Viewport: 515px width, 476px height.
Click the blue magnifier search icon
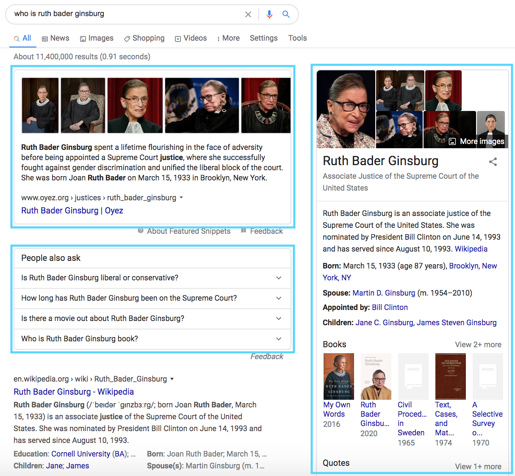tap(286, 14)
